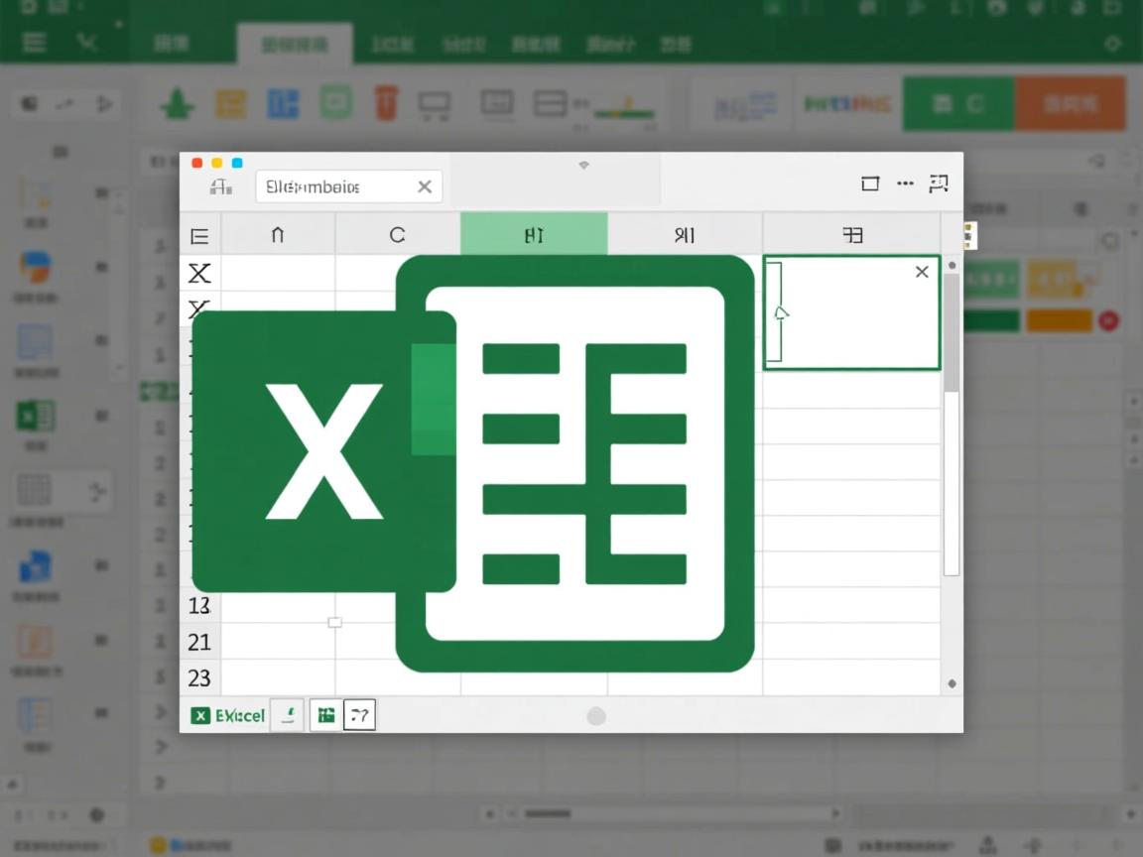The image size is (1143, 857).
Task: Switch to the highlighted green ribbon tab
Action: [x=295, y=43]
